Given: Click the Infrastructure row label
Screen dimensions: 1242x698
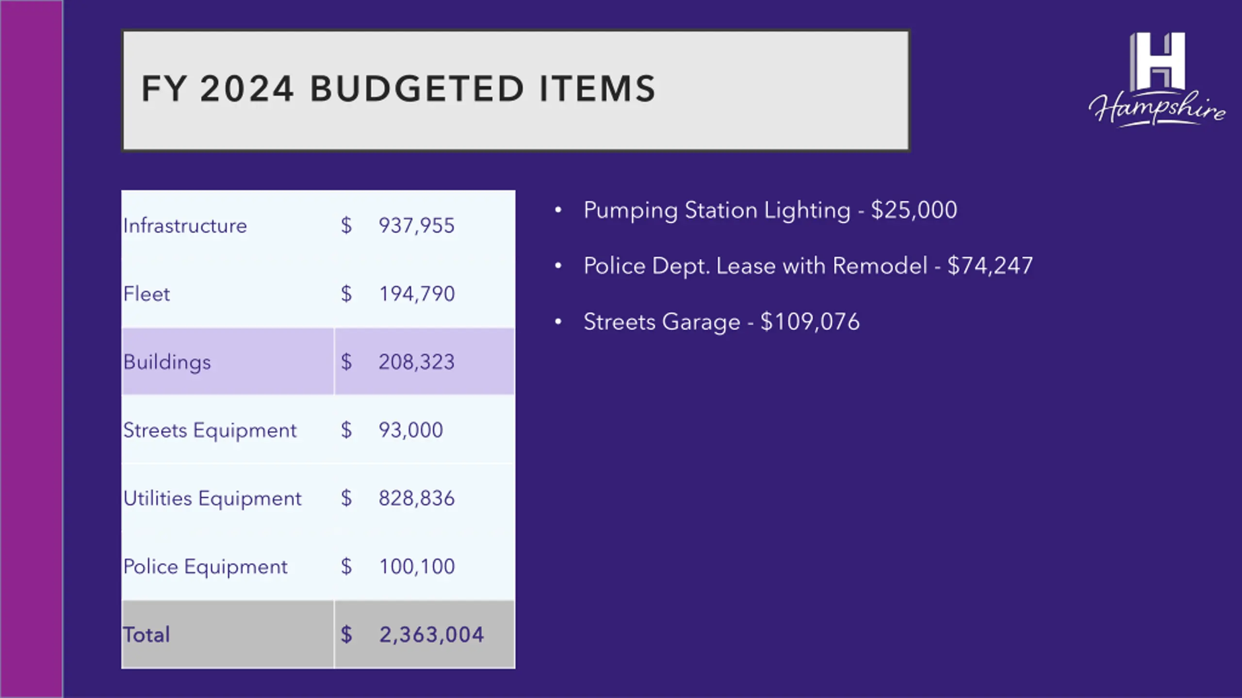Looking at the screenshot, I should point(185,226).
